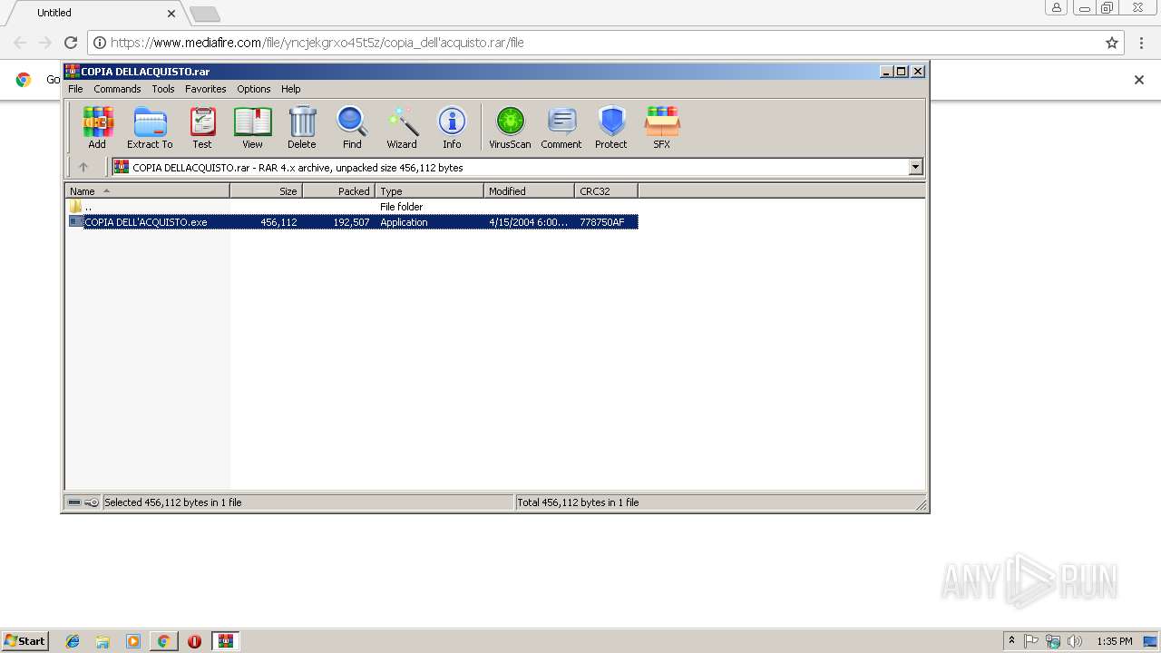This screenshot has width=1161, height=653.
Task: Add an archive Comment
Action: tap(561, 127)
